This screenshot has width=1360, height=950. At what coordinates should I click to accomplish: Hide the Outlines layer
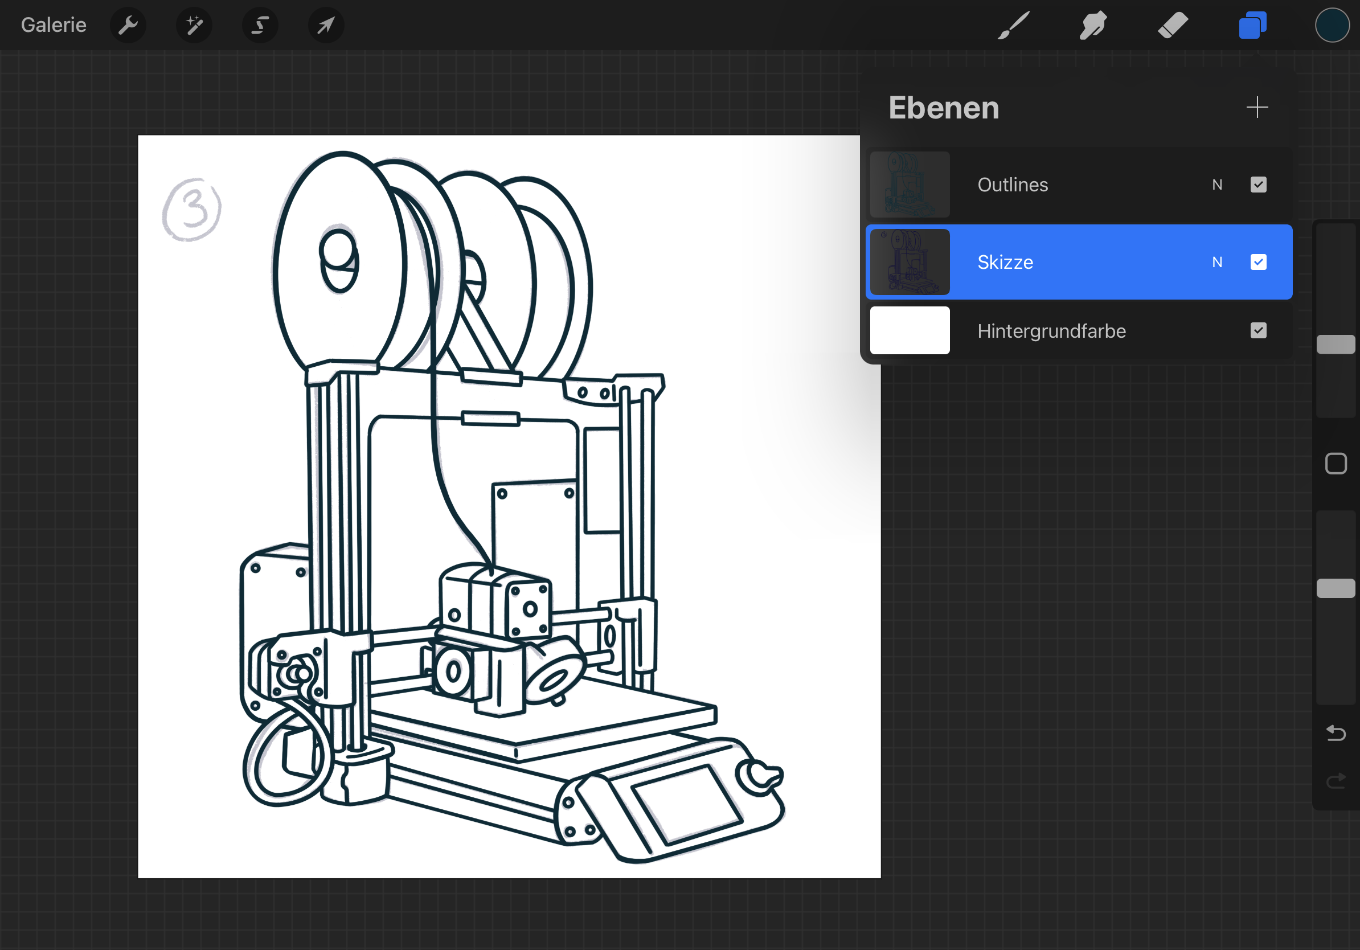(1258, 185)
